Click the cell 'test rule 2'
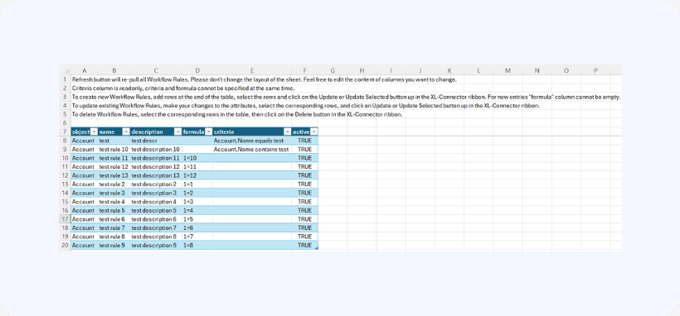This screenshot has width=680, height=316. [114, 184]
